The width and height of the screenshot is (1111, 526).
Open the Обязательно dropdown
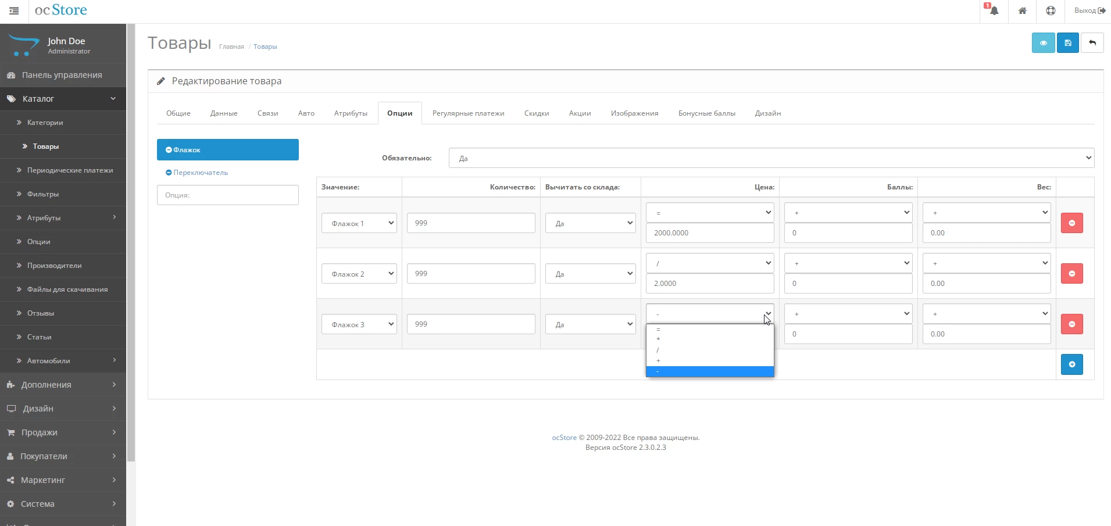771,158
